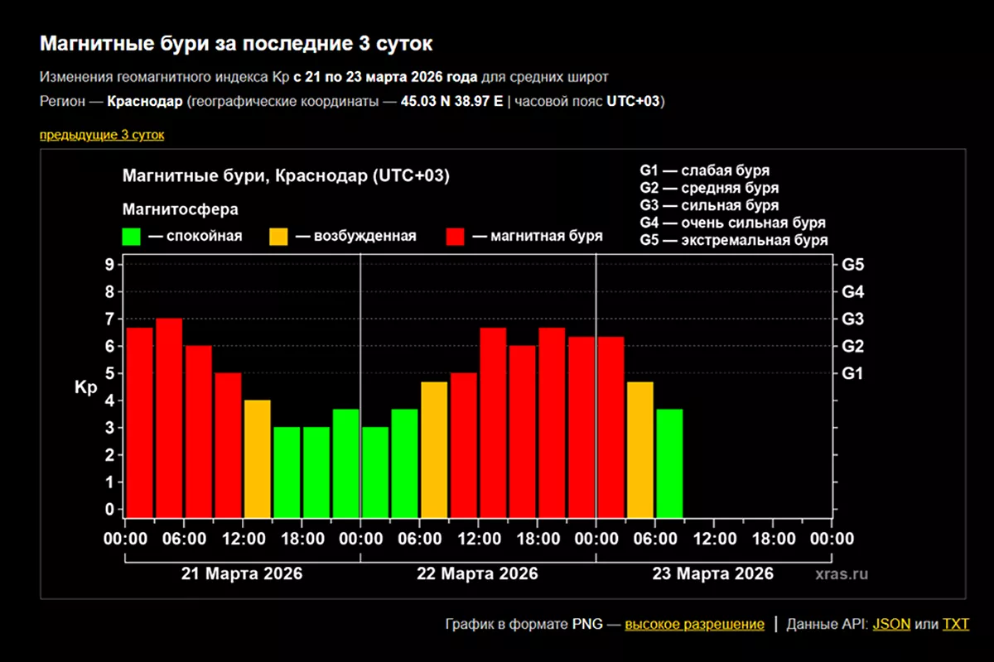The width and height of the screenshot is (994, 662).
Task: Click the Kp axis label
Action: (x=86, y=387)
